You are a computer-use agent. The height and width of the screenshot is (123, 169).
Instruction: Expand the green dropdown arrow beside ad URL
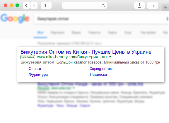tap(110, 57)
